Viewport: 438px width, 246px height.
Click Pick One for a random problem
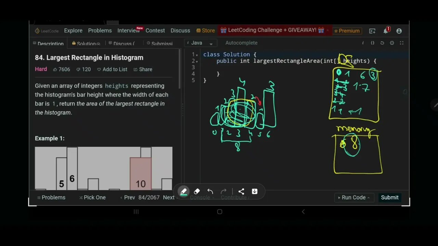(94, 197)
